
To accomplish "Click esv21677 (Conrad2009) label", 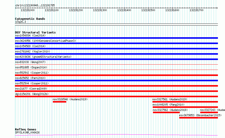I will click(x=31, y=89).
